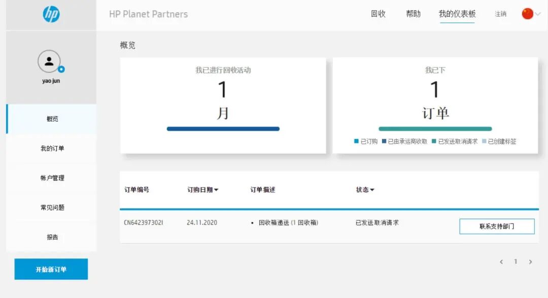The image size is (548, 298).
Task: Click the 联系支持部门 button
Action: (497, 226)
